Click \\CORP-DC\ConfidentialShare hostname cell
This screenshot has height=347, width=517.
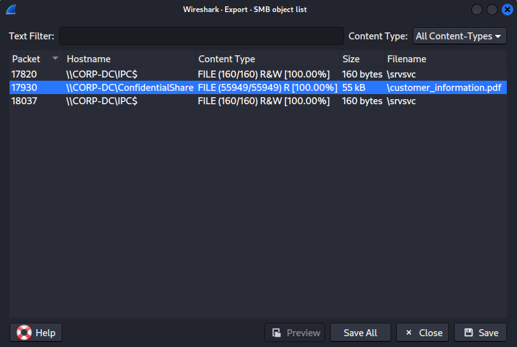coord(130,87)
